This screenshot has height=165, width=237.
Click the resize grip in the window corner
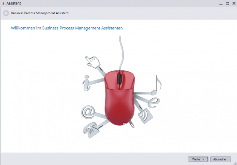[x=235, y=163]
